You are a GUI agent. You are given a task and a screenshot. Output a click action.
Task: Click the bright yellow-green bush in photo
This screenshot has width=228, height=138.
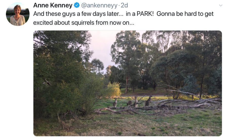tap(114, 89)
